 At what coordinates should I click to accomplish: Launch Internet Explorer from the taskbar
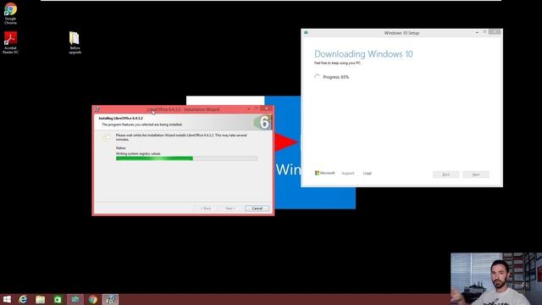(23, 299)
